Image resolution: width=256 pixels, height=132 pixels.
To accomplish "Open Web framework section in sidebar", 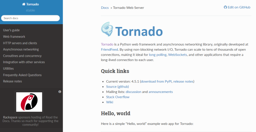I will pyautogui.click(x=14, y=37).
